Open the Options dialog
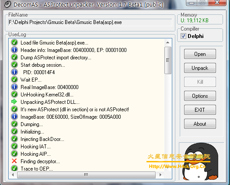Viewport: 230px width, 185px height. (x=200, y=96)
